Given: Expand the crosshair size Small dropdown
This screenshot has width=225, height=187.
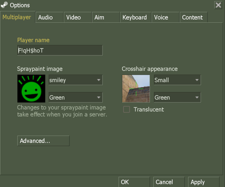Looking at the screenshot, I should [177, 80].
